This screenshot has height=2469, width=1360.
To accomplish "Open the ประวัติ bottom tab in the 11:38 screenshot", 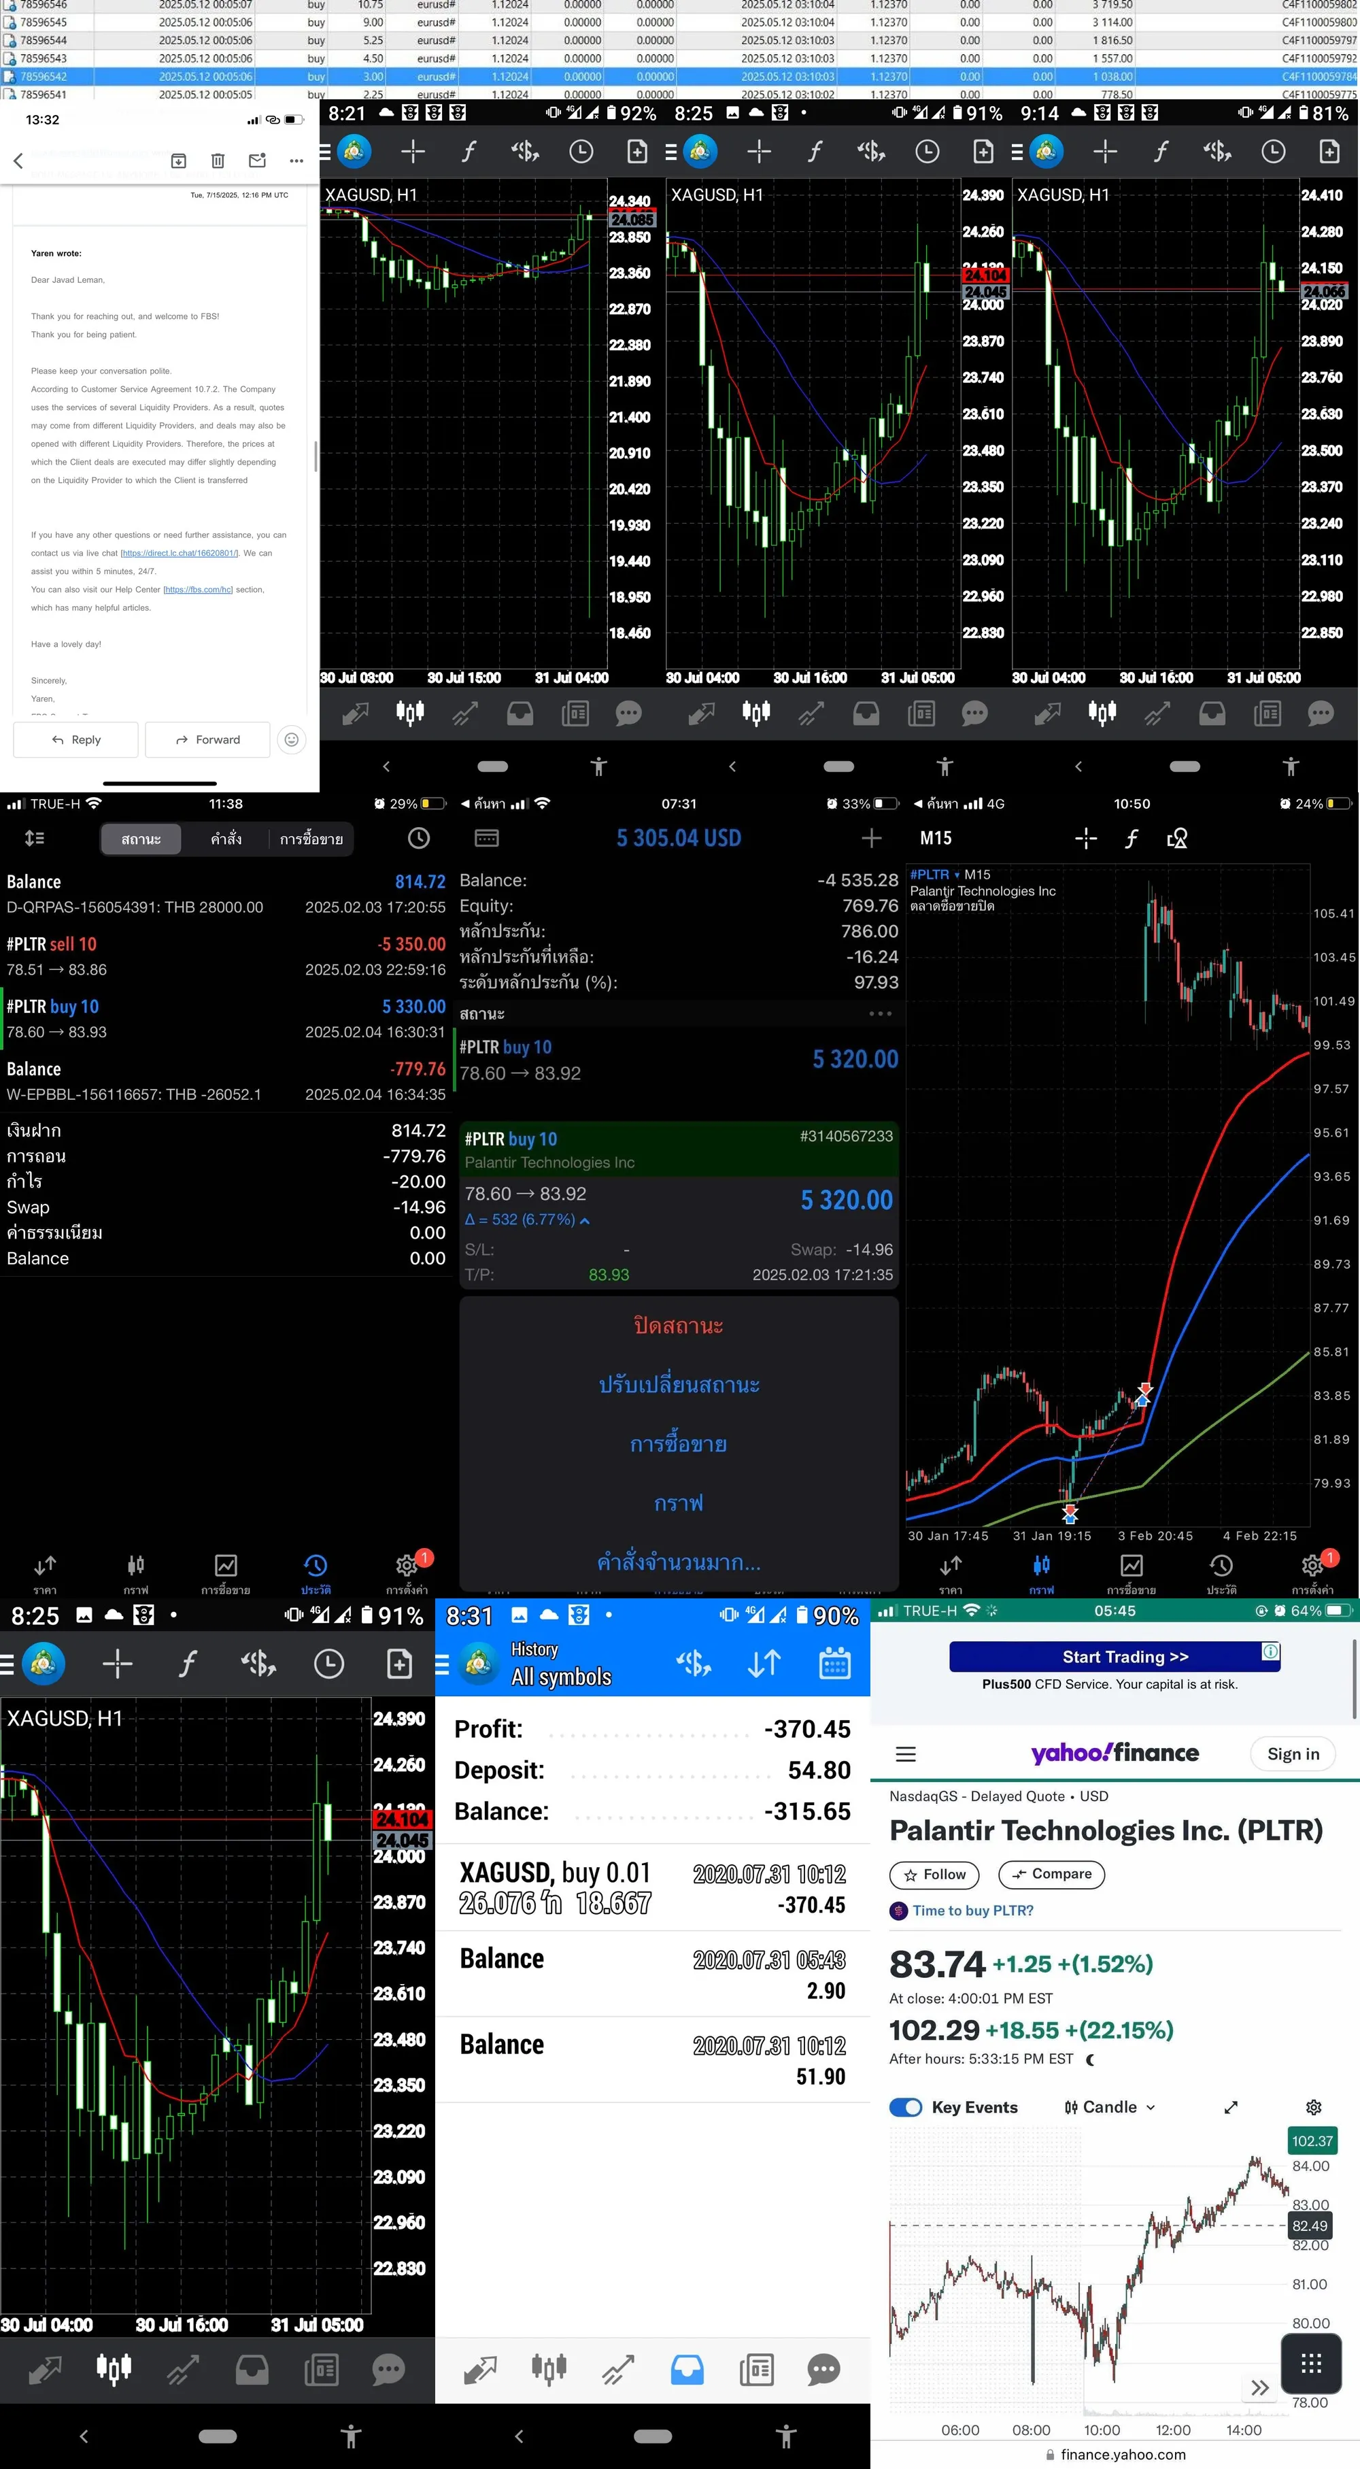I will (316, 1573).
